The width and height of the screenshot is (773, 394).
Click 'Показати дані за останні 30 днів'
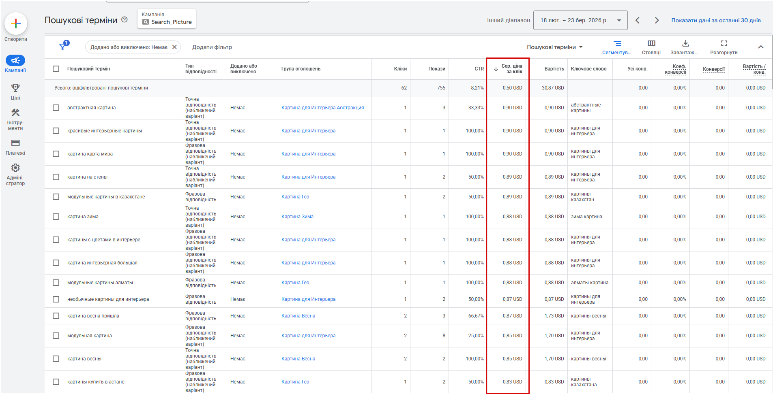tap(716, 20)
